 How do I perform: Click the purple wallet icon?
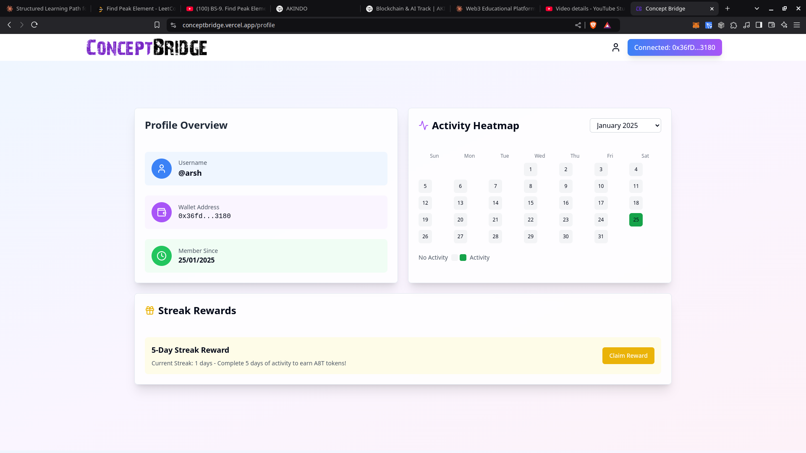[162, 212]
